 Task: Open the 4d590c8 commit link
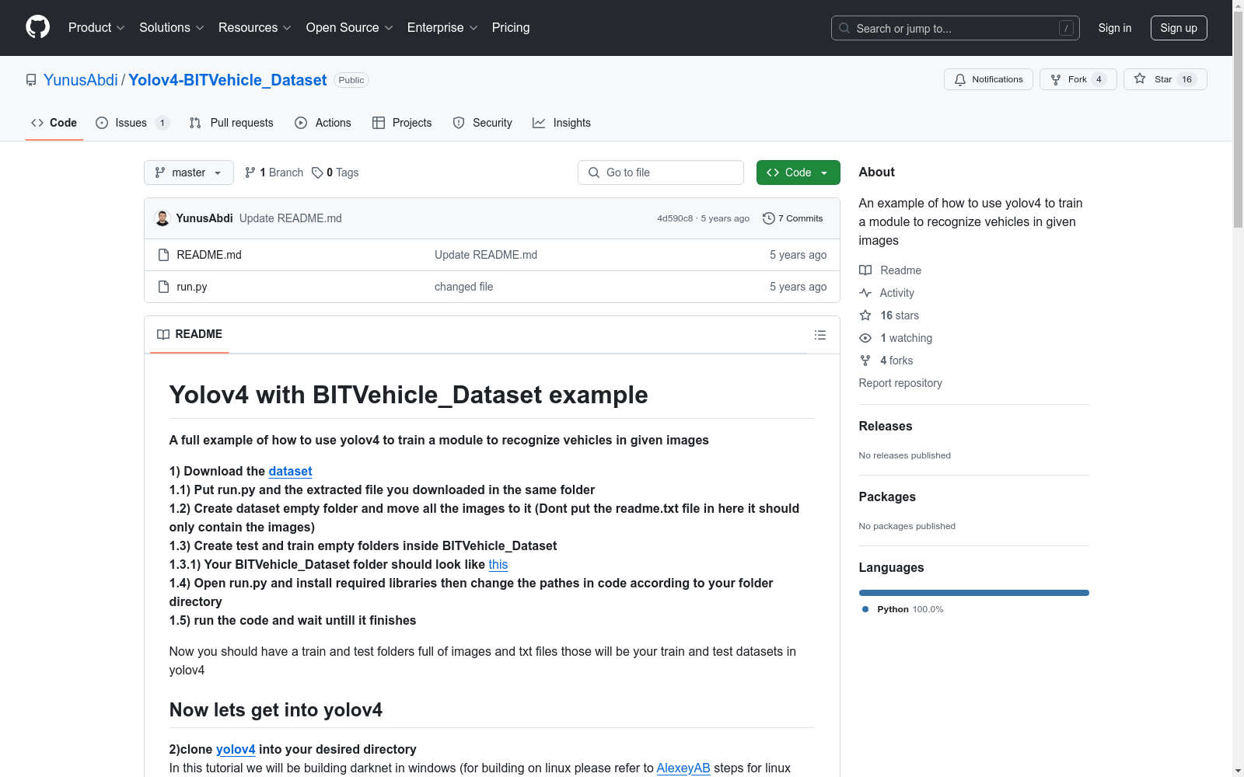click(x=675, y=218)
